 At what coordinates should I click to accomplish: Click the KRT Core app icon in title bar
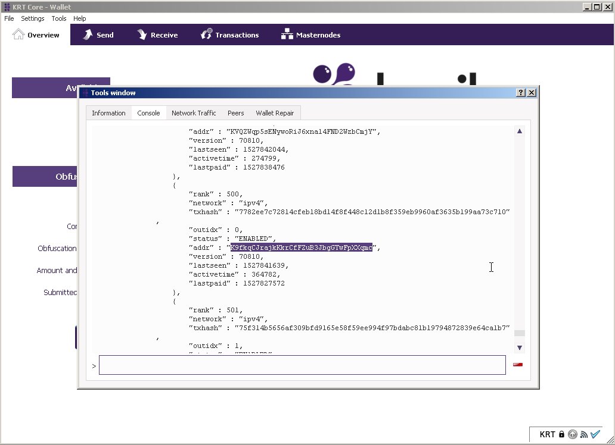click(x=7, y=7)
